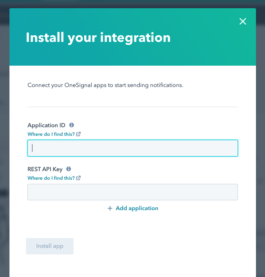
Task: Click Add application link
Action: [x=133, y=208]
